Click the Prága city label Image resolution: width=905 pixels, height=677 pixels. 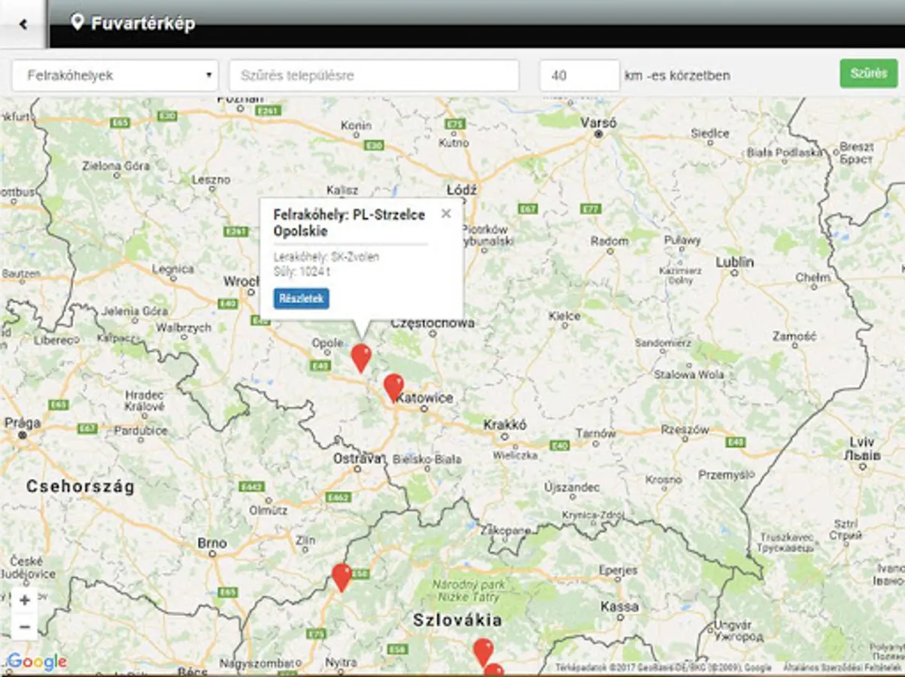[x=23, y=423]
